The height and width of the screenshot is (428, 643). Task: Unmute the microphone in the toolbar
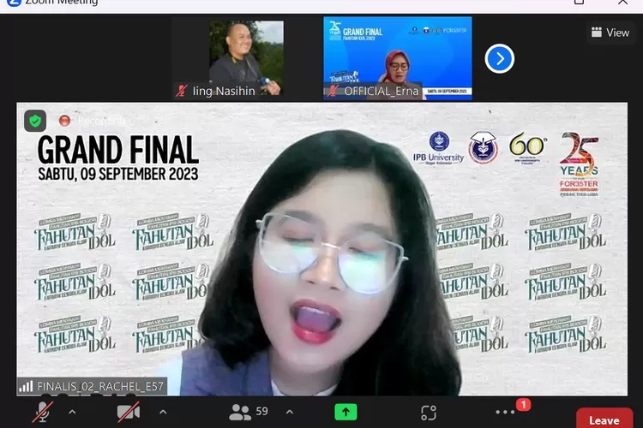[x=42, y=412]
